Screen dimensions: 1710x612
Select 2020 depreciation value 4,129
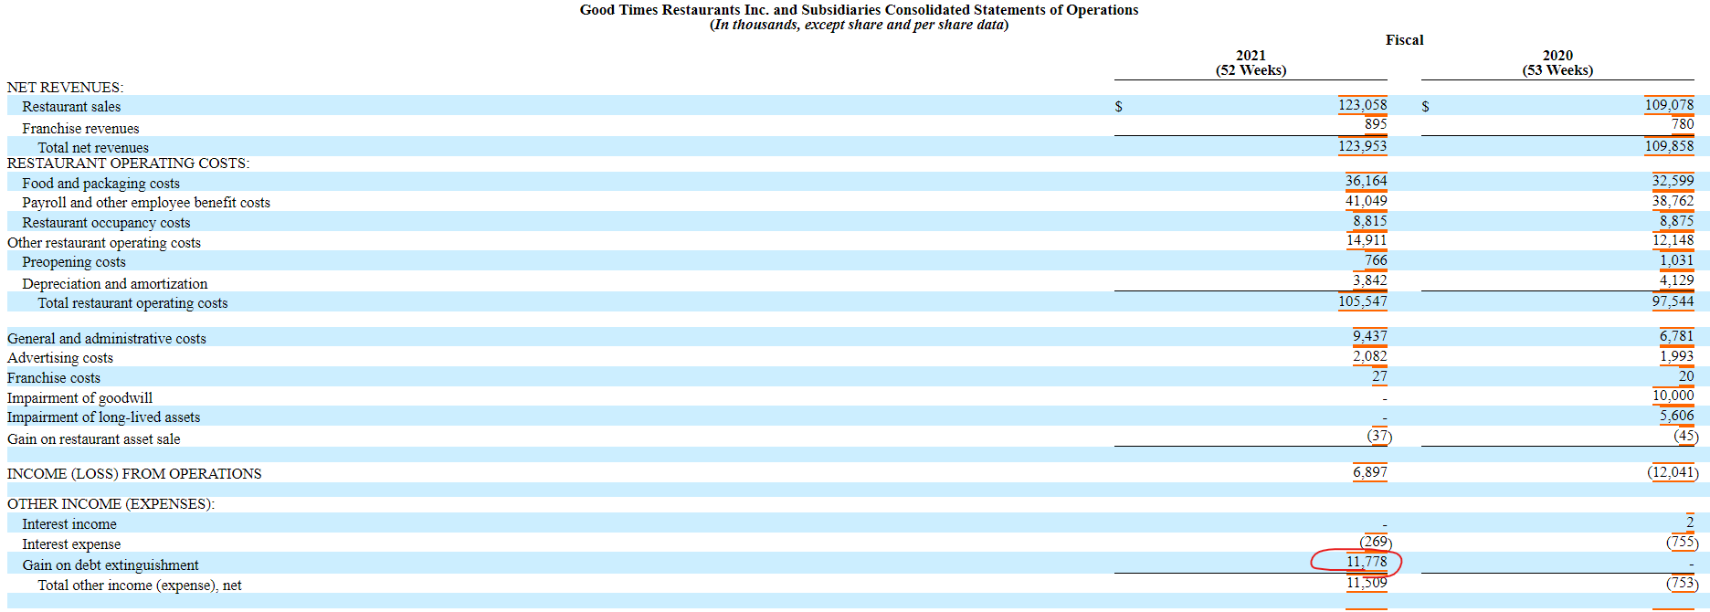click(1676, 280)
